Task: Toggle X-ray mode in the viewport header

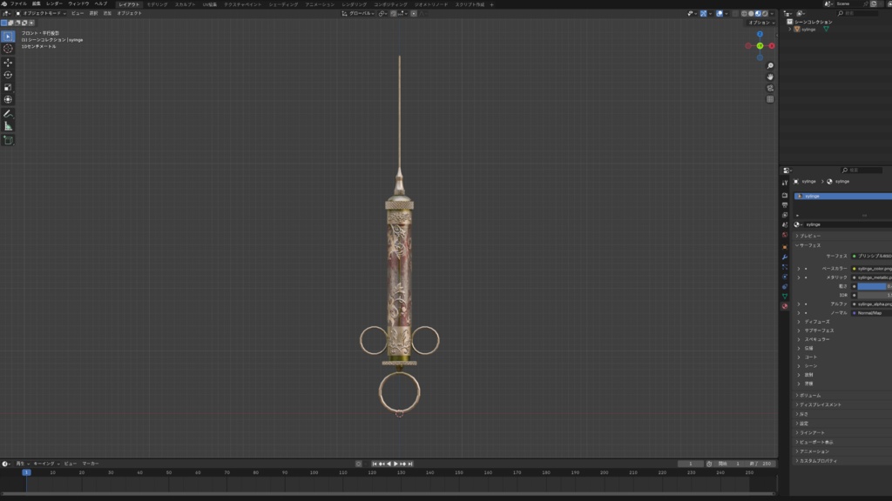Action: (x=735, y=14)
